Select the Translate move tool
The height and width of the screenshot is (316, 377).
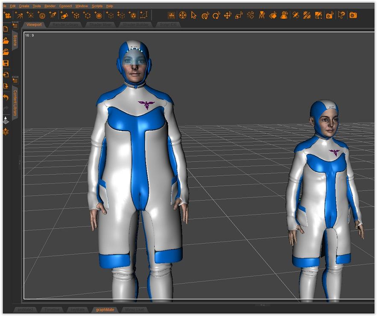coord(228,15)
